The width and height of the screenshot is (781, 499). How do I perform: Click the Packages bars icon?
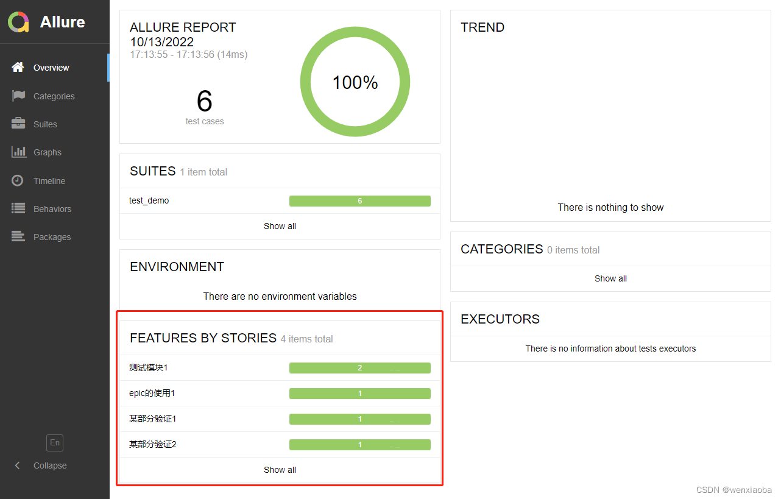click(18, 236)
